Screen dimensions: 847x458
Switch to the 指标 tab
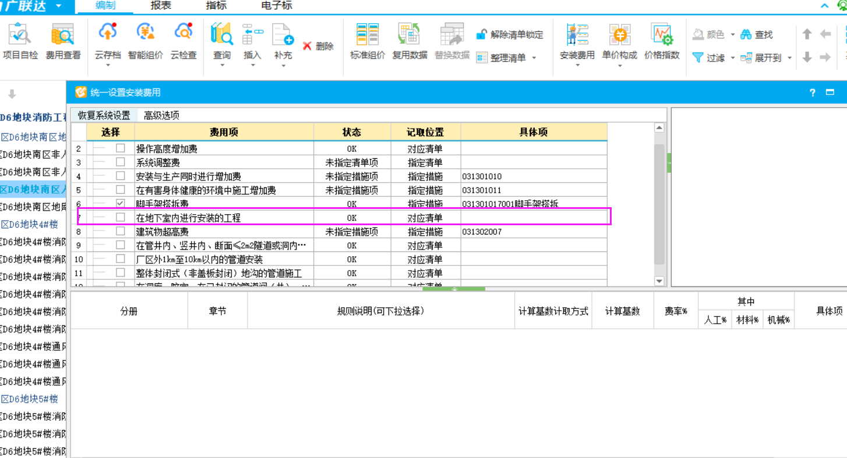(x=216, y=6)
